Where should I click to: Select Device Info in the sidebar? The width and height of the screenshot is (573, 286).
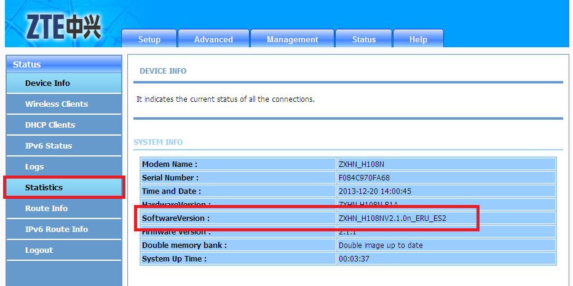click(x=64, y=83)
